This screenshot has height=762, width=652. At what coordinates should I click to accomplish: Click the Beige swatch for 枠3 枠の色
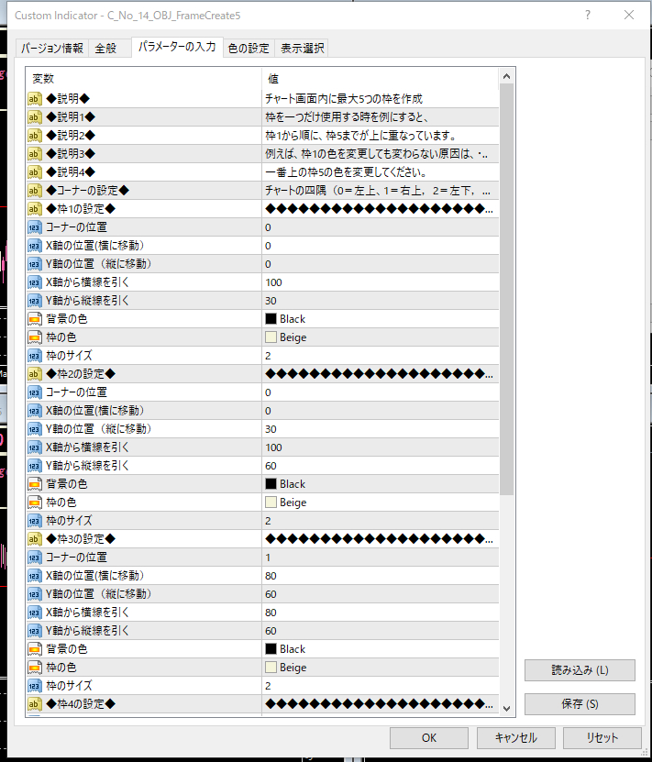tap(271, 668)
